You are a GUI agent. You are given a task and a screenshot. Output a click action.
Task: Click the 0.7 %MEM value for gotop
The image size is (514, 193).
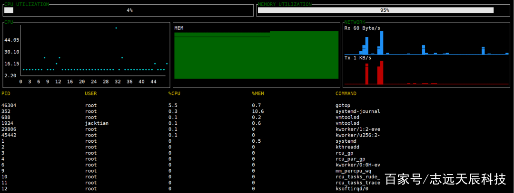[256, 105]
